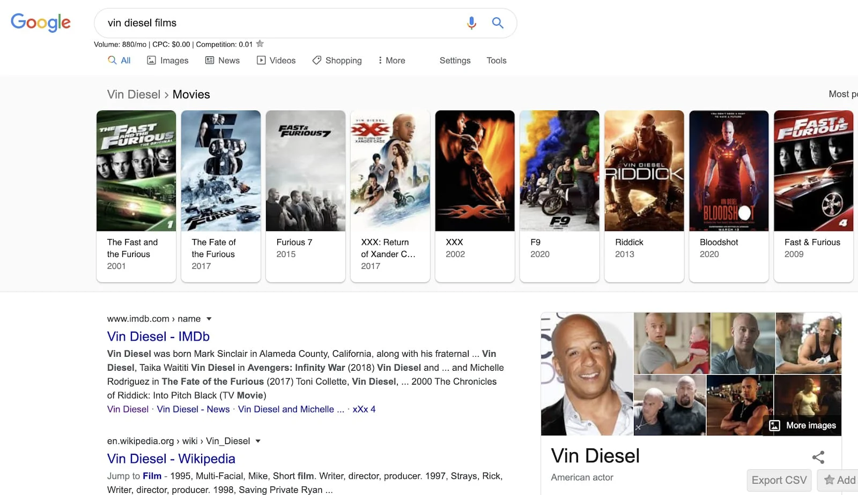Switch to the Images tab
858x495 pixels.
(x=168, y=61)
